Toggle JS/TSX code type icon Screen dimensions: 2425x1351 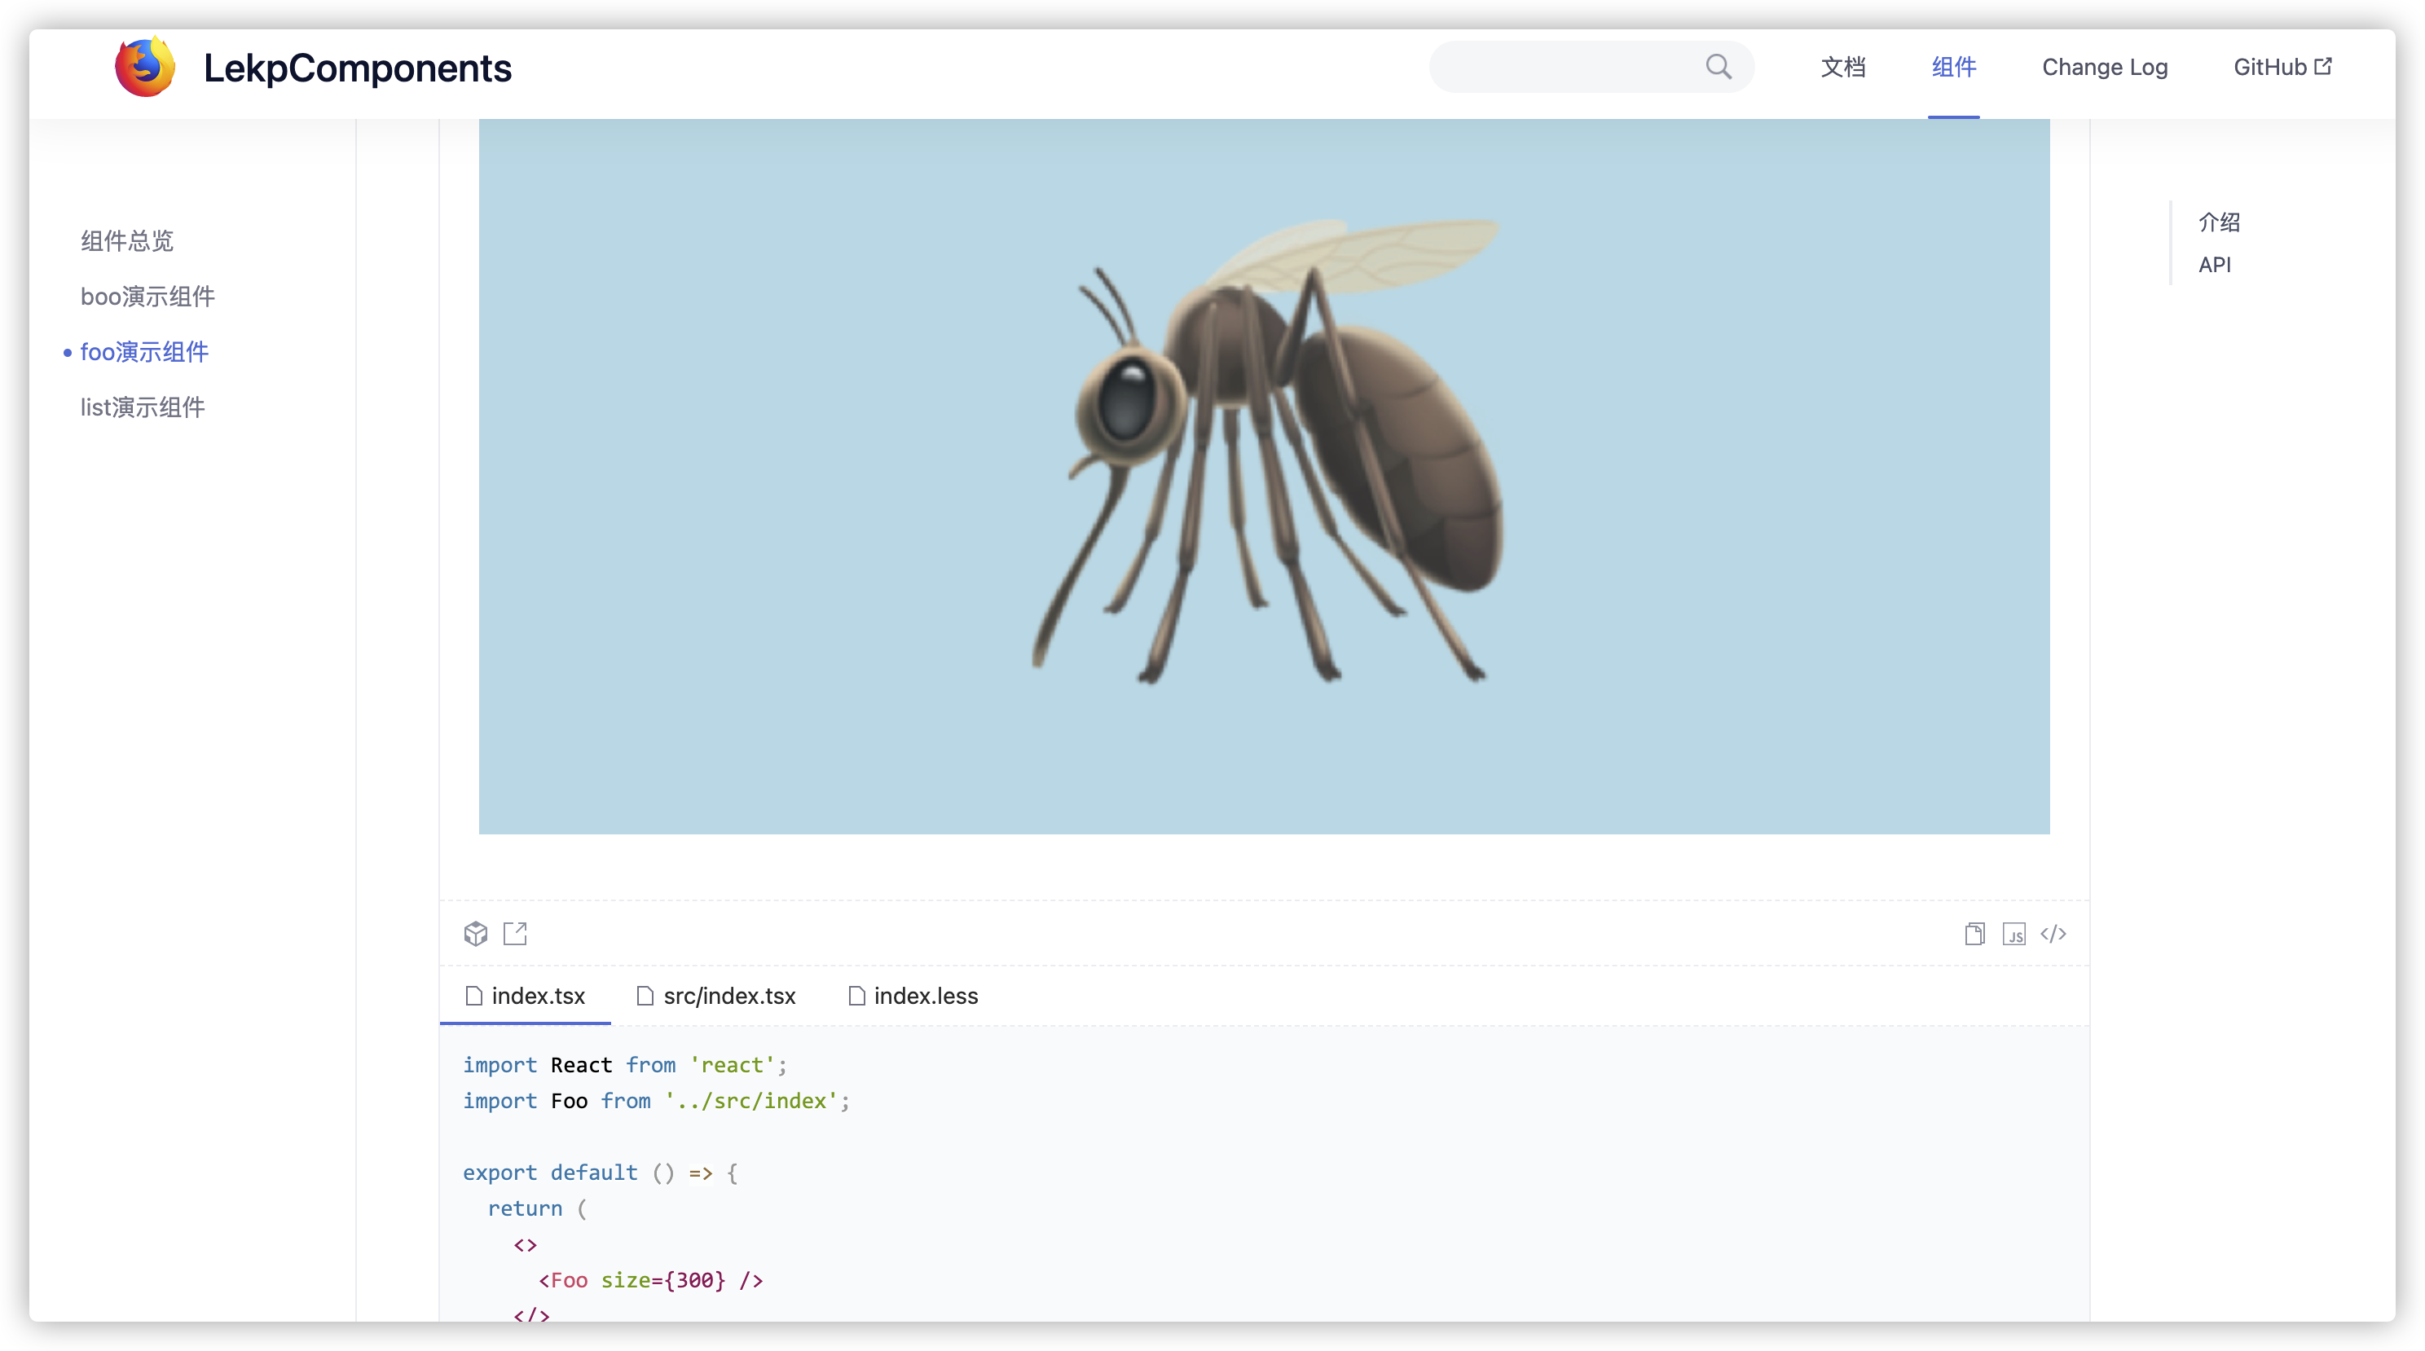click(x=2013, y=933)
